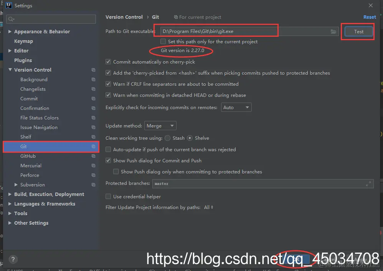Expand Languages & Frameworks section

(10, 204)
